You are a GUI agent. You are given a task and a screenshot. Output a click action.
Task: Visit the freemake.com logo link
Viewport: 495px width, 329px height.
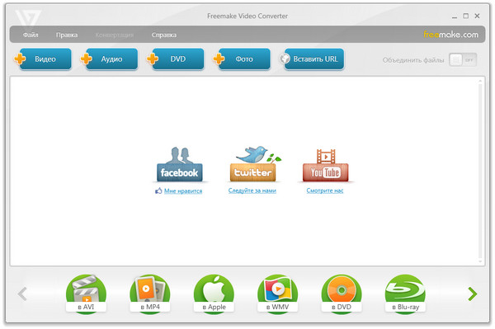tap(450, 35)
